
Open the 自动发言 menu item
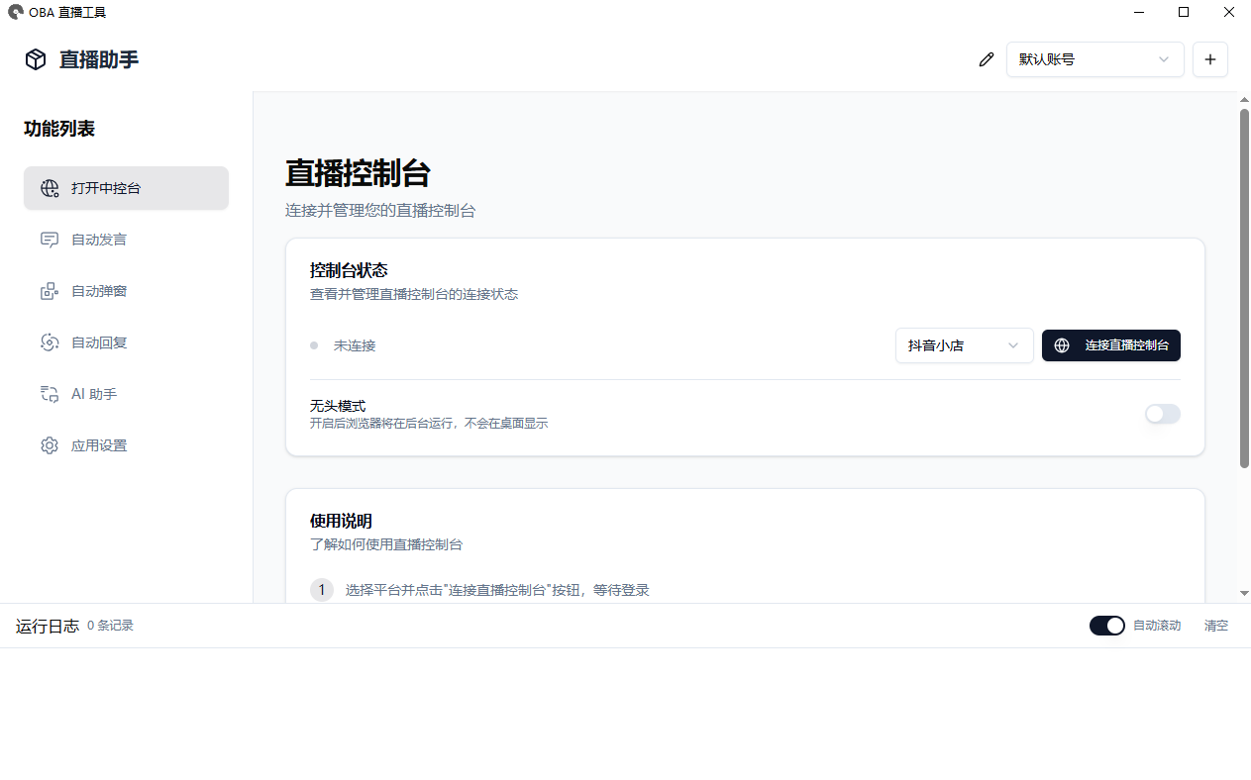click(99, 240)
